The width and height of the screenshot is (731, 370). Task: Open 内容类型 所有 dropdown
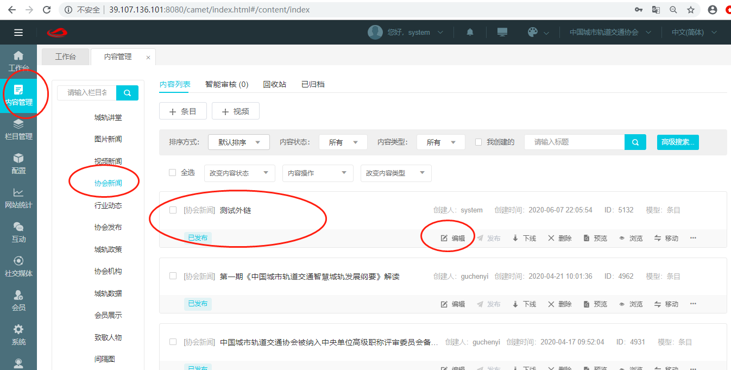click(441, 142)
